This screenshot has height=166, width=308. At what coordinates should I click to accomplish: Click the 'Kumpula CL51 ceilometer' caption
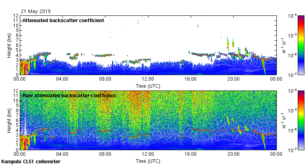(31, 162)
